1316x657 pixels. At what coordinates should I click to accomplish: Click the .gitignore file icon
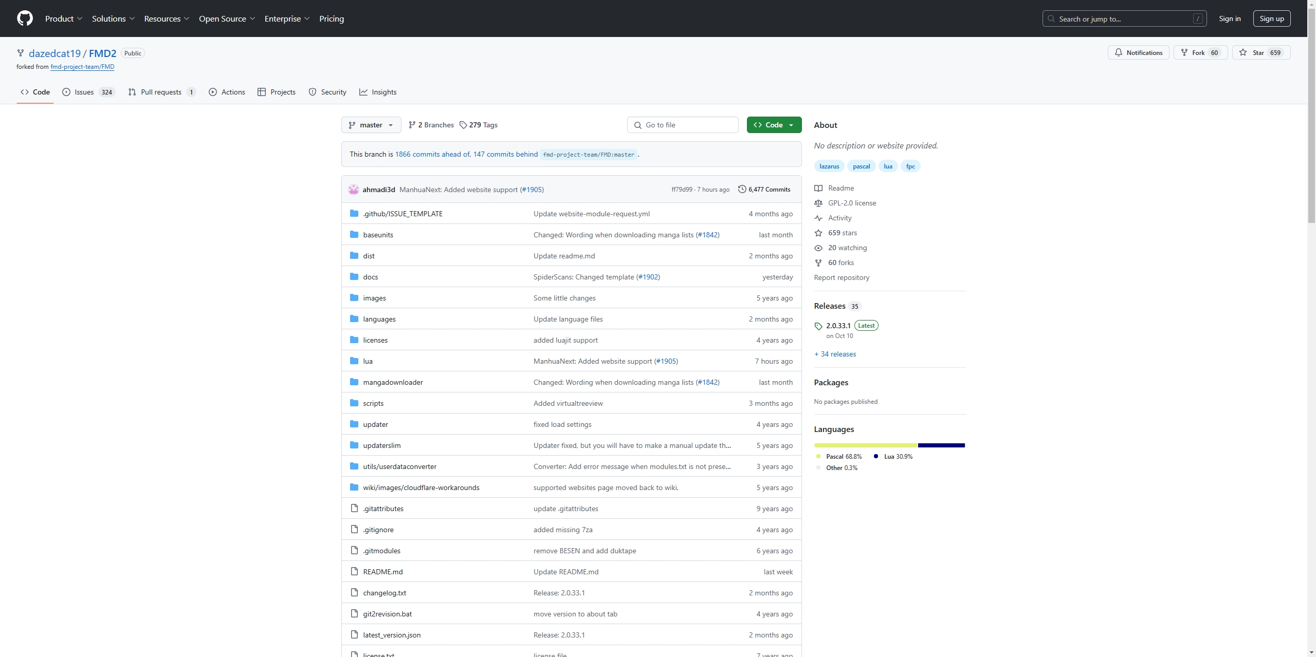click(x=354, y=529)
